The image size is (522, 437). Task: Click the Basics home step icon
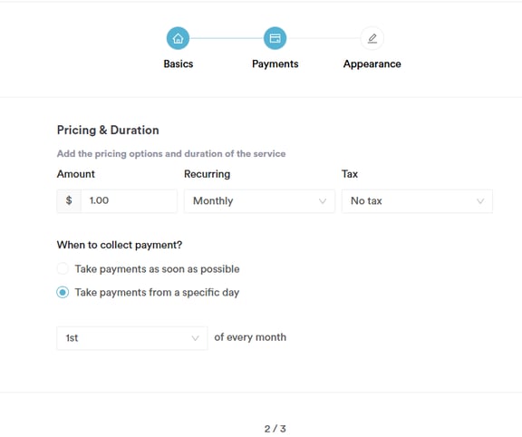179,38
